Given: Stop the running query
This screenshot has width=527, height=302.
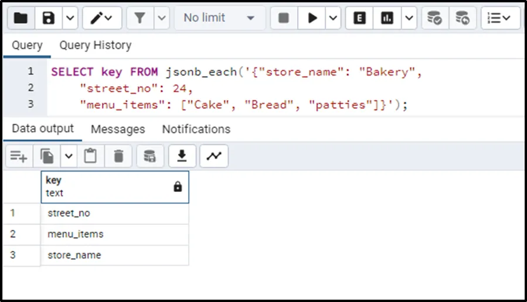Looking at the screenshot, I should tap(284, 18).
